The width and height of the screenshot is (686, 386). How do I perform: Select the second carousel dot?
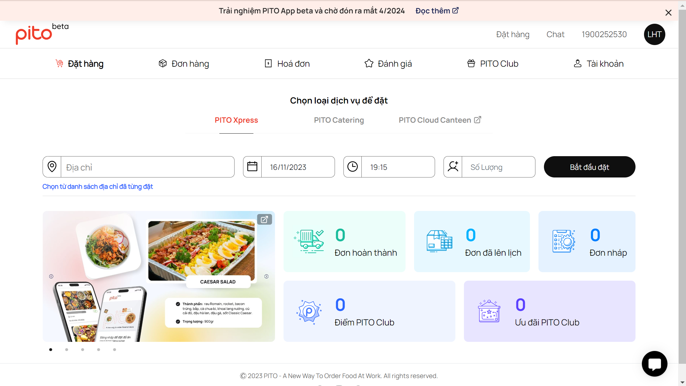[x=67, y=349]
